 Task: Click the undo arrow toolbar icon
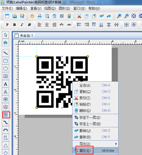tap(101, 16)
